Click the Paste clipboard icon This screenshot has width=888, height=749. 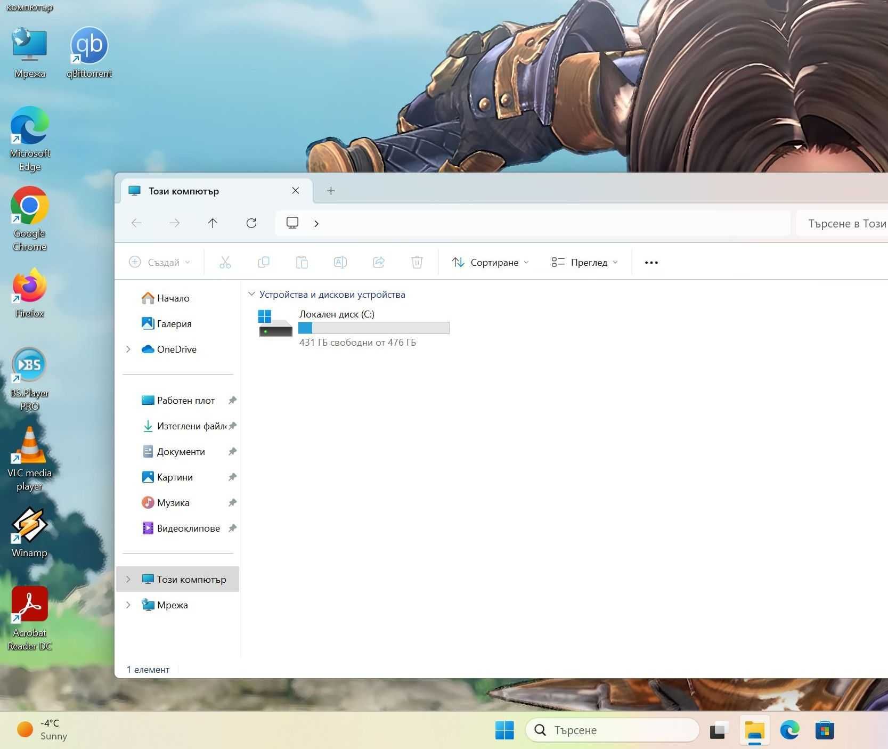302,262
